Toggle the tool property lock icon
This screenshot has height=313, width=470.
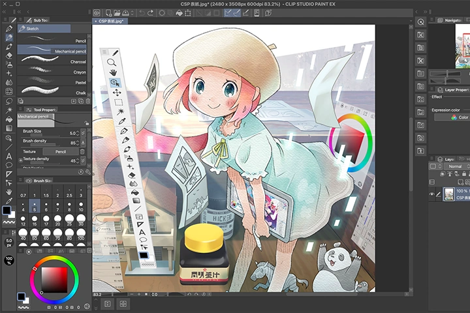click(x=87, y=123)
